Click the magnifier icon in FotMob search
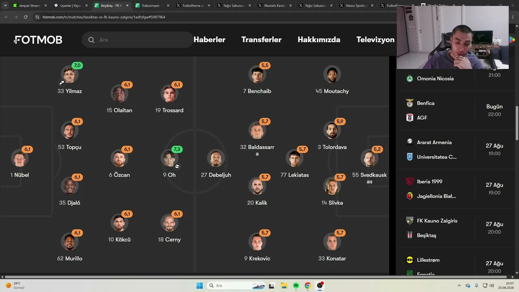 (91, 40)
